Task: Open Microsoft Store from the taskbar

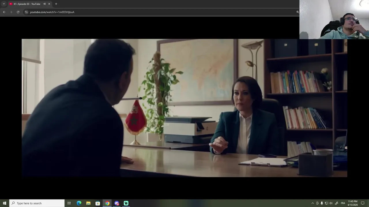Action: (98, 203)
